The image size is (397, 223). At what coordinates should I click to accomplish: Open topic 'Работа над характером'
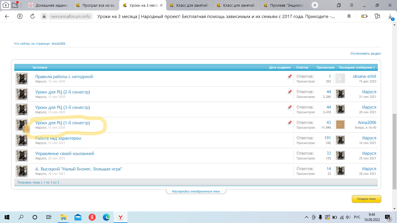tap(58, 138)
